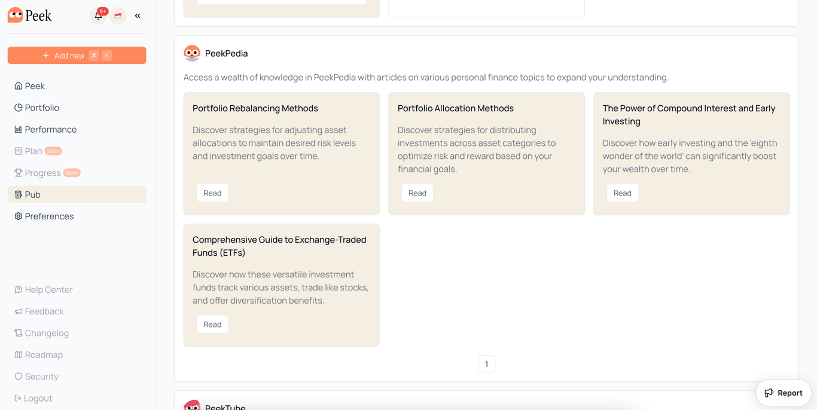Click the Add new button
817x410 pixels.
coord(77,56)
